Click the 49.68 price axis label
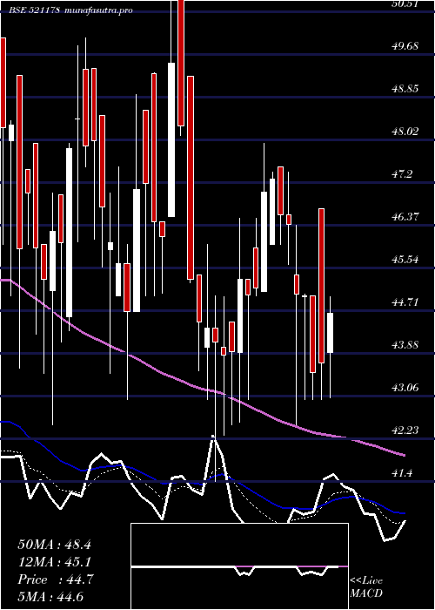 coord(405,46)
